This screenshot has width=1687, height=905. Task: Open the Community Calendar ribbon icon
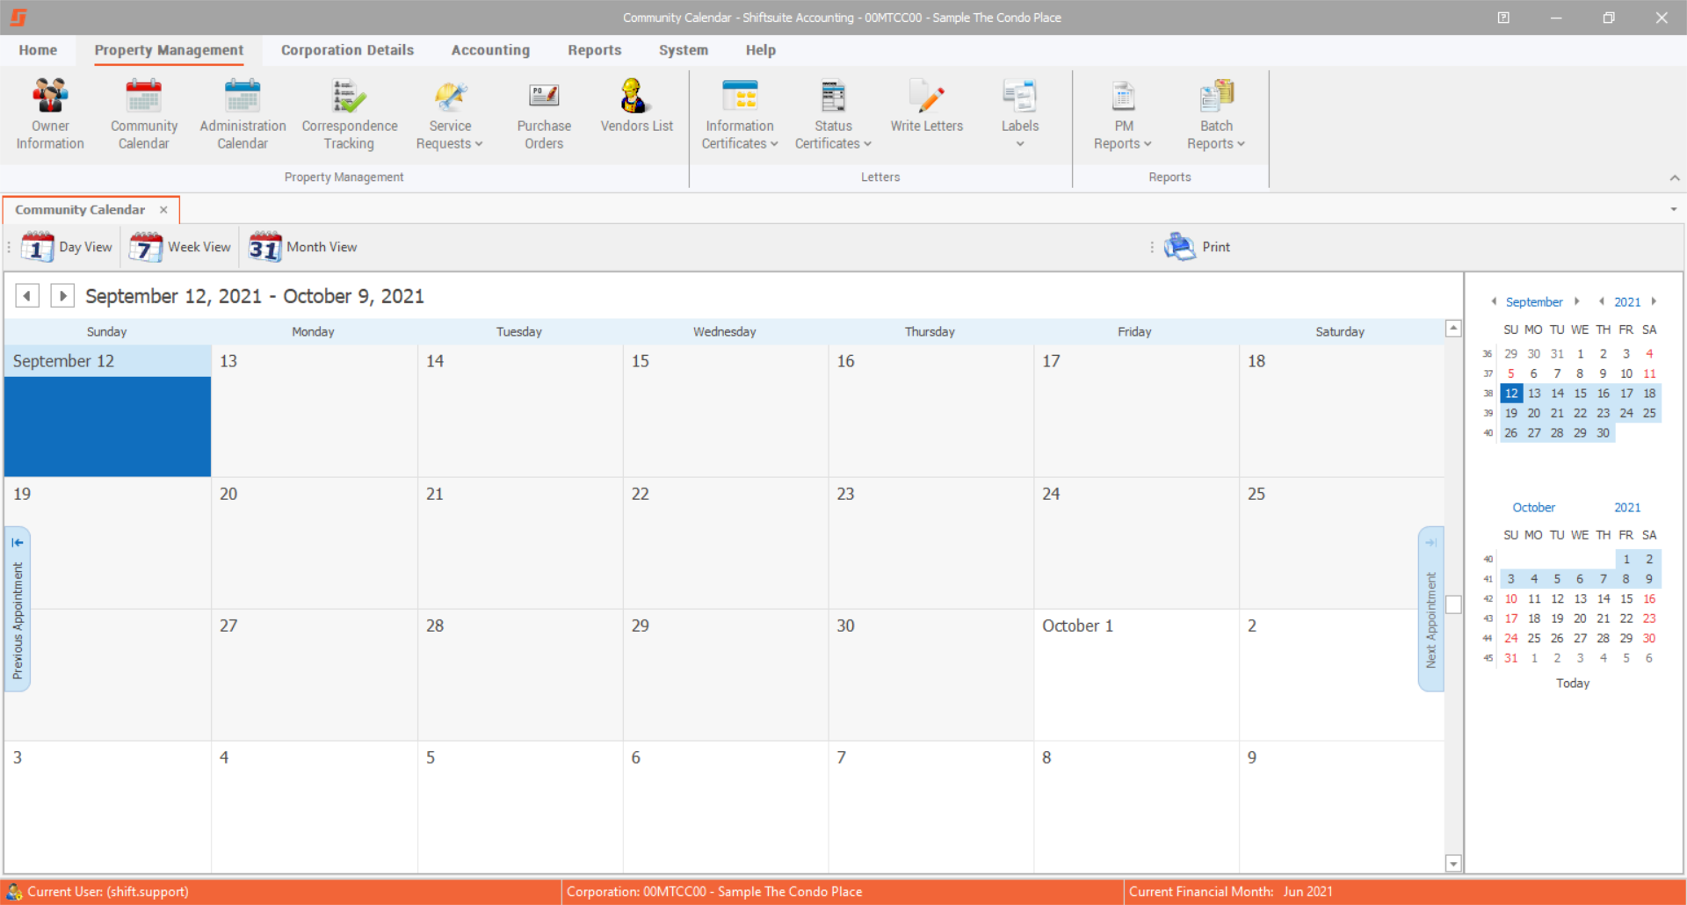click(144, 115)
